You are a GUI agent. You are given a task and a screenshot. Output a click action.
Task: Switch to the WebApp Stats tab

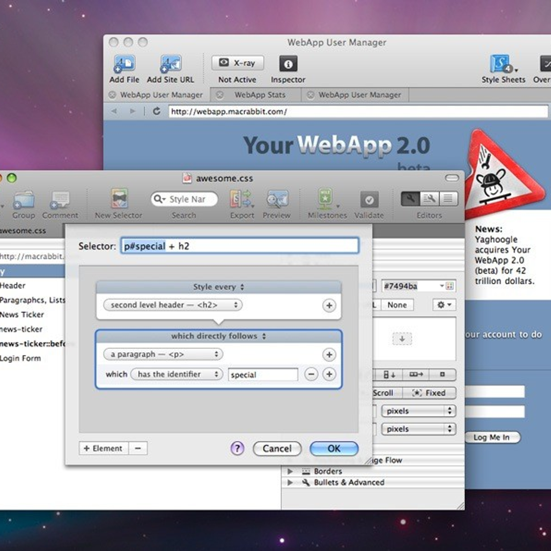click(x=259, y=95)
